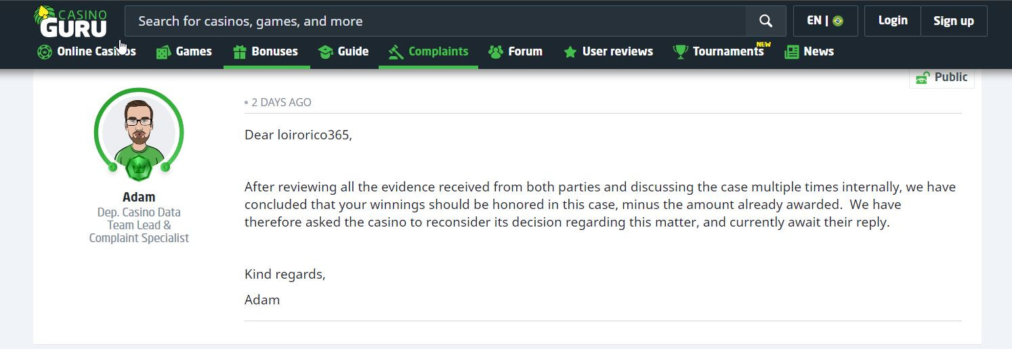The height and width of the screenshot is (349, 1012).
Task: Click the Online Casinos chip icon
Action: (45, 51)
